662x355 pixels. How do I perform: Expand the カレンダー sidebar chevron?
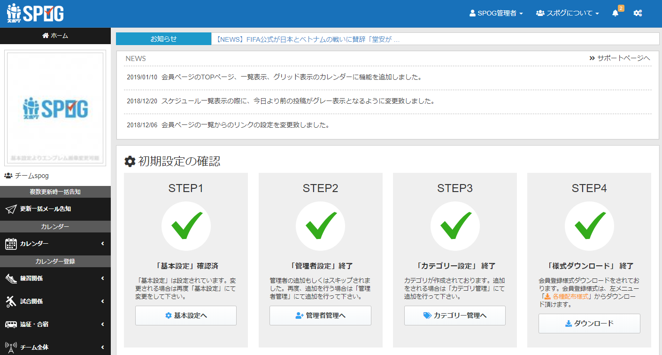point(102,244)
